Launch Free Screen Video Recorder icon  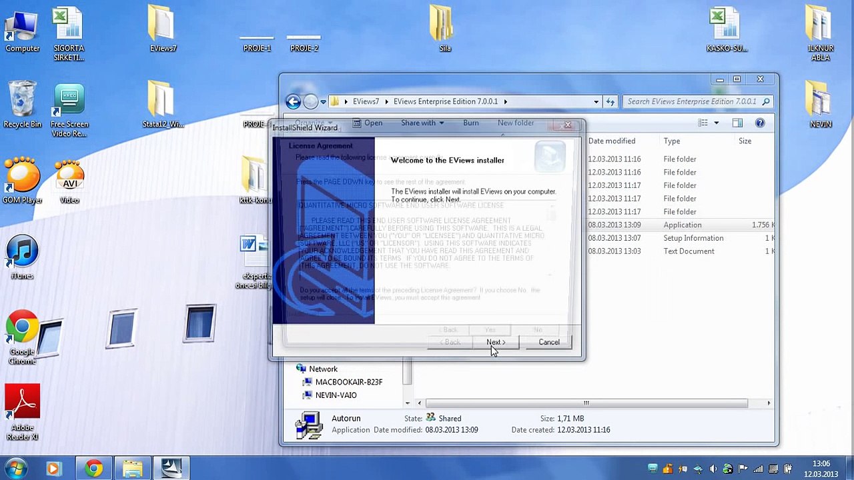coord(69,110)
